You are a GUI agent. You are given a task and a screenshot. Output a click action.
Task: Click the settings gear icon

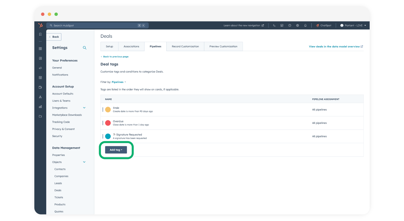(297, 25)
